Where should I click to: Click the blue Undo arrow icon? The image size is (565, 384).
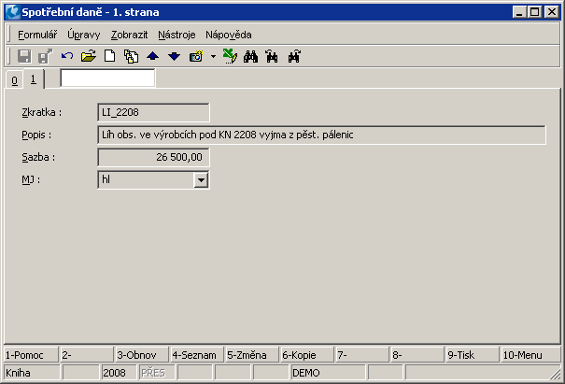tap(67, 56)
